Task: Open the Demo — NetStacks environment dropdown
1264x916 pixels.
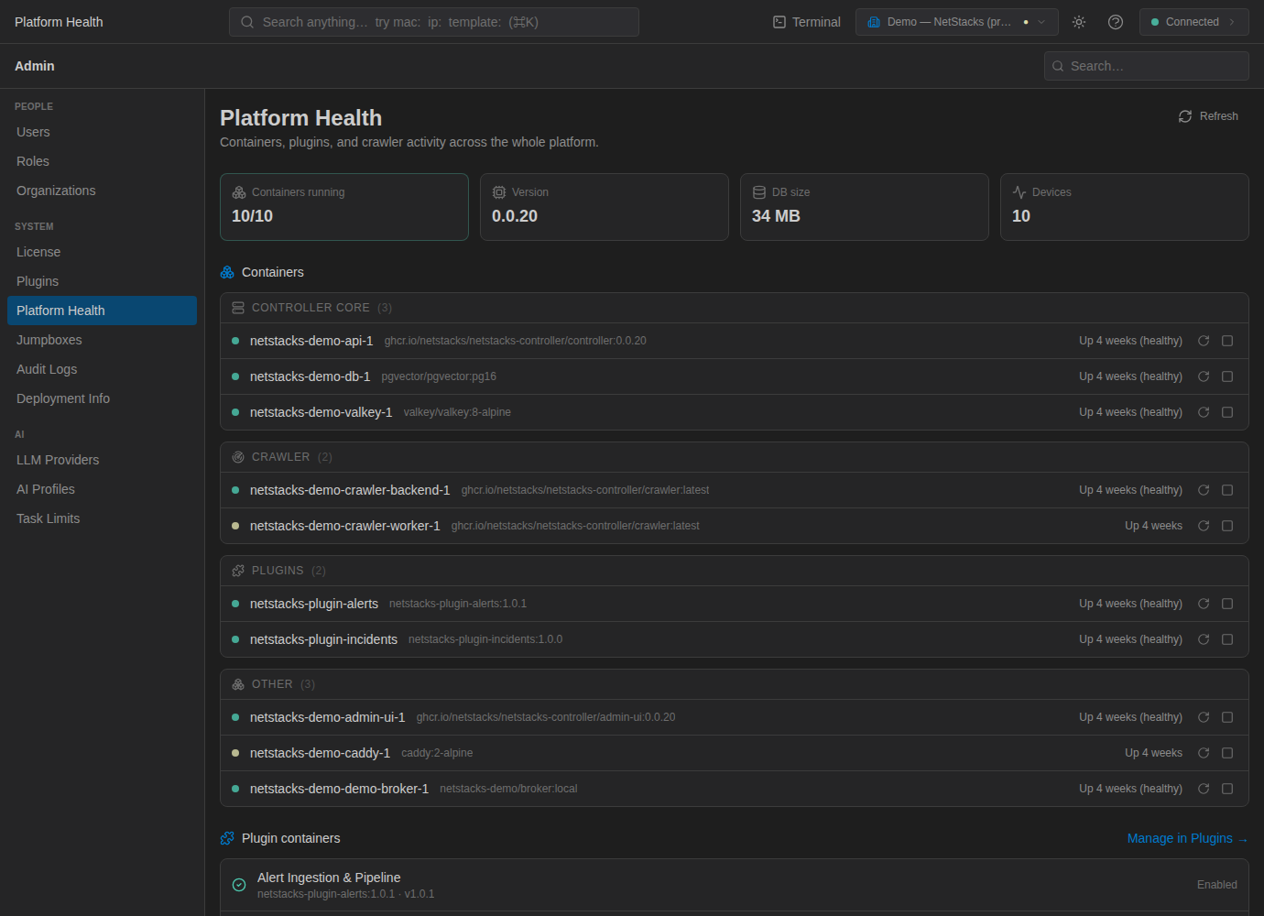Action: click(x=956, y=22)
